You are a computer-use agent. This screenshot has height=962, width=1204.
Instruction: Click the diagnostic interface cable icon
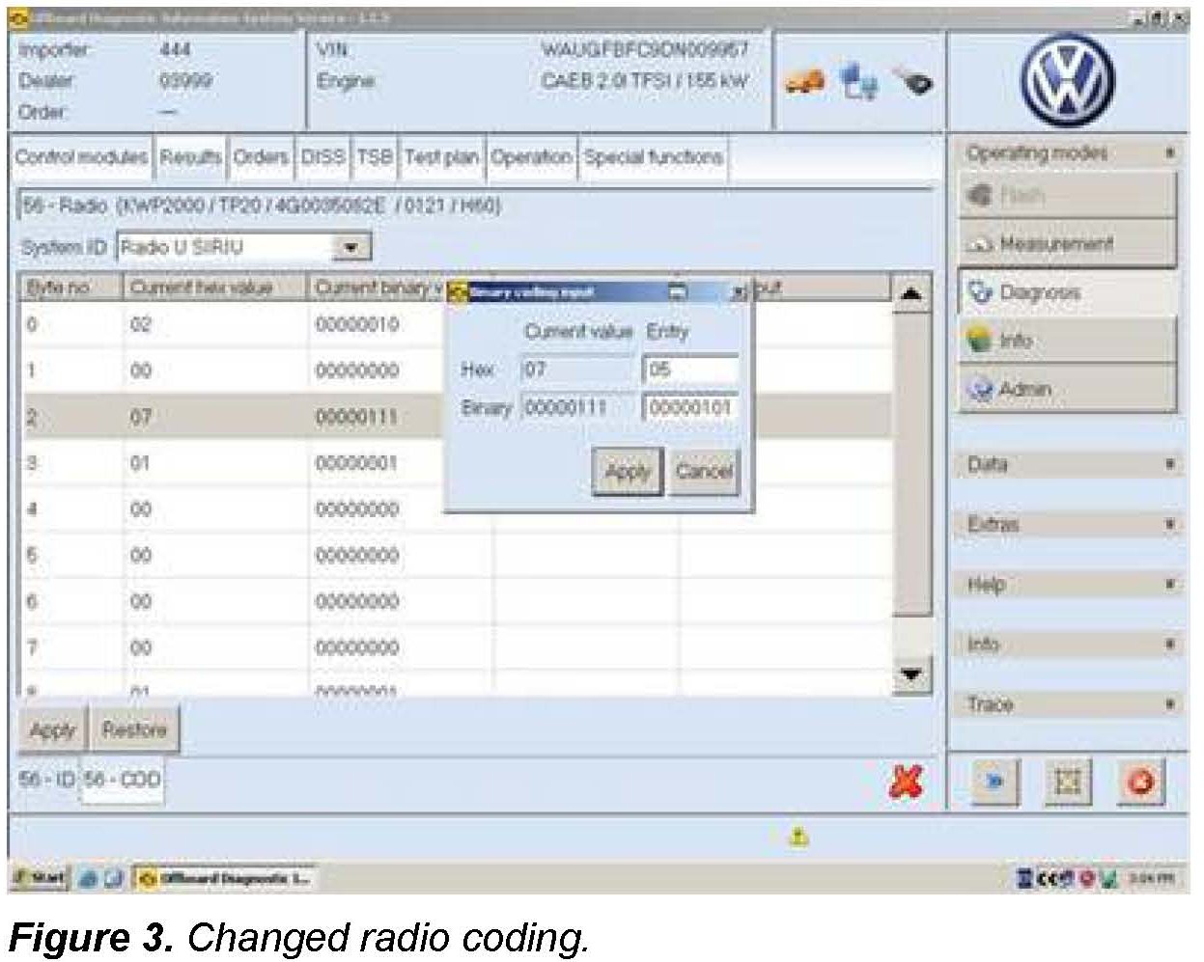[x=912, y=81]
